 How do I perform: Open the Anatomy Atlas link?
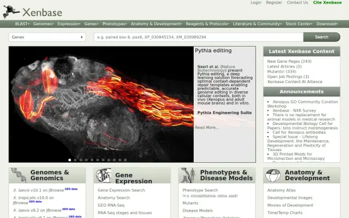coord(282,190)
